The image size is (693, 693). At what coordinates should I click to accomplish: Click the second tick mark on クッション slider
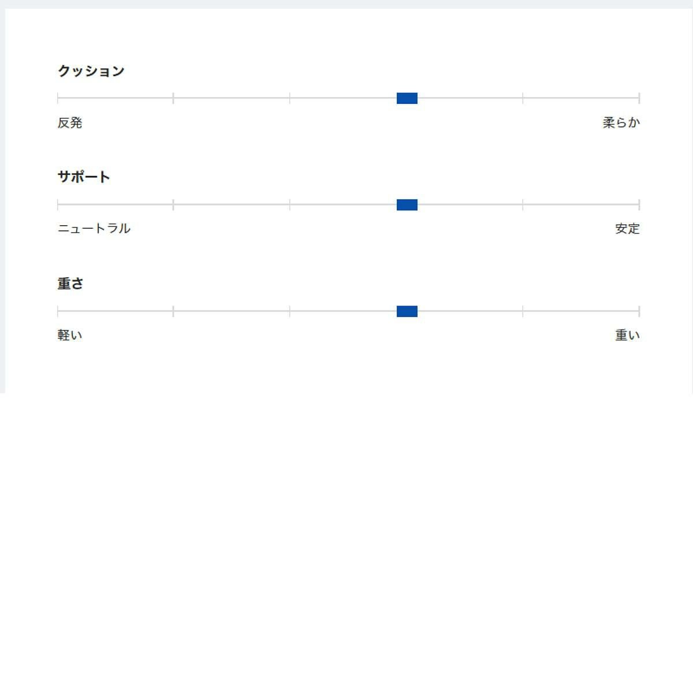173,98
